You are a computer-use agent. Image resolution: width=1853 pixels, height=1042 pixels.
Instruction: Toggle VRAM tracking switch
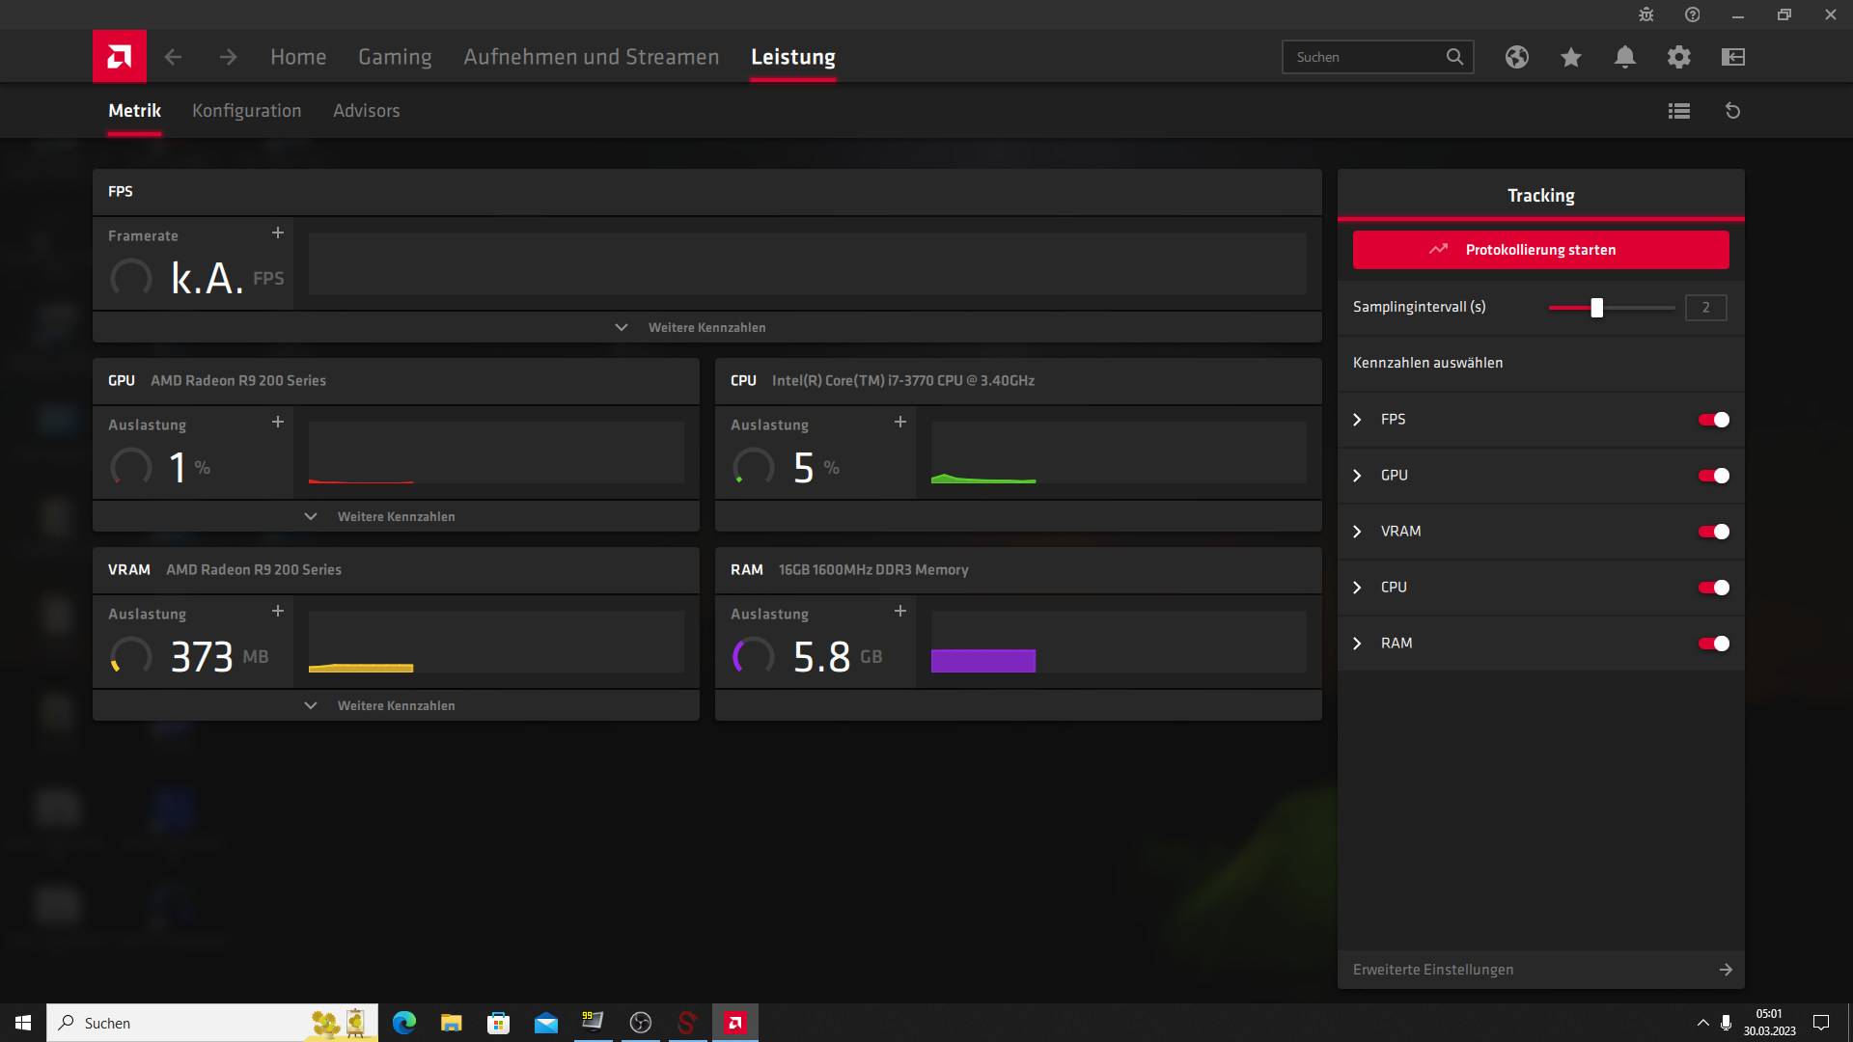pyautogui.click(x=1714, y=532)
